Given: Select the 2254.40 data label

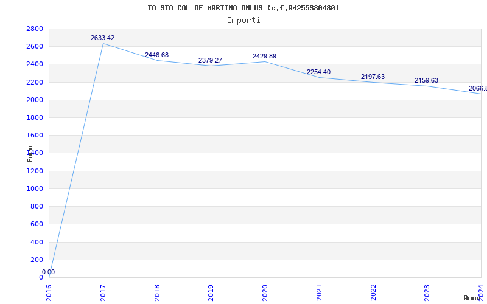Looking at the screenshot, I should click(x=318, y=72).
